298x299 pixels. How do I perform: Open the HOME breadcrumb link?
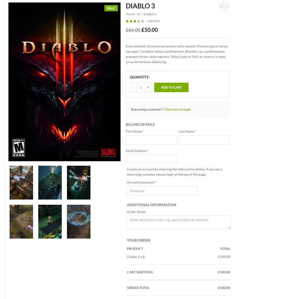point(130,14)
